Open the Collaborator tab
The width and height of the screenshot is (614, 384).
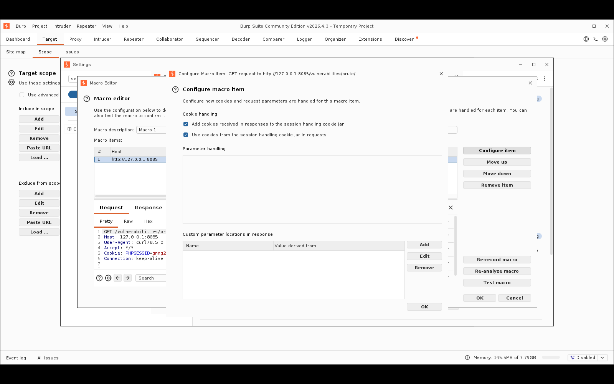(170, 39)
